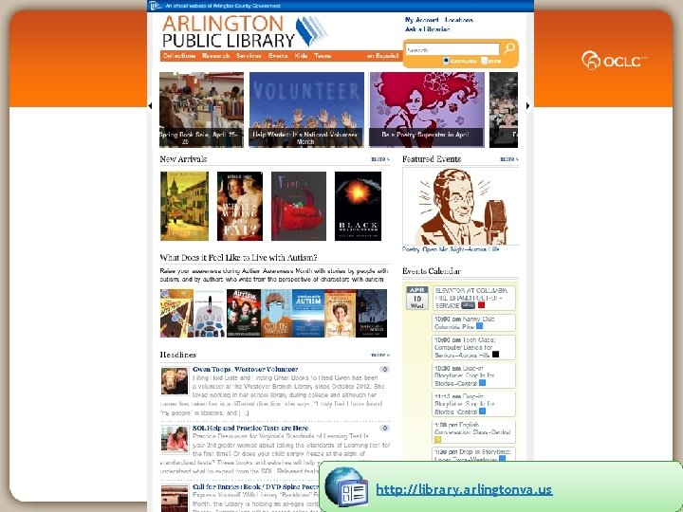Open the Volunteer Month slide
The width and height of the screenshot is (683, 512).
[306, 110]
